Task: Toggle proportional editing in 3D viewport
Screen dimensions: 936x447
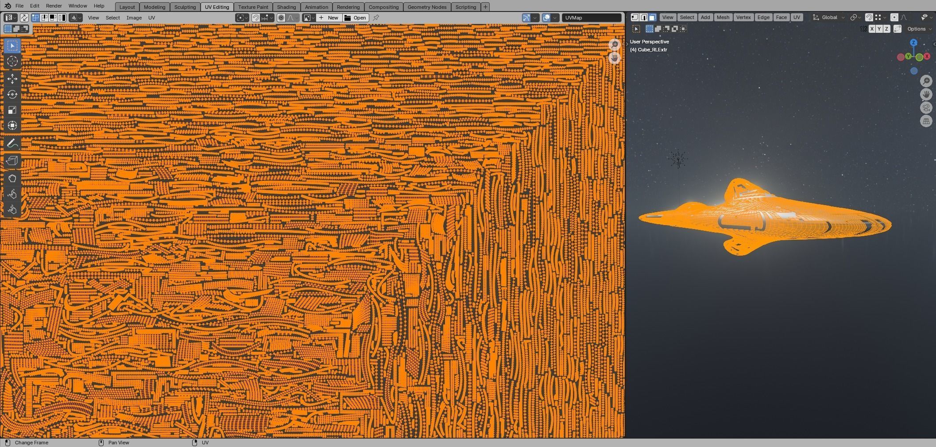Action: 894,17
